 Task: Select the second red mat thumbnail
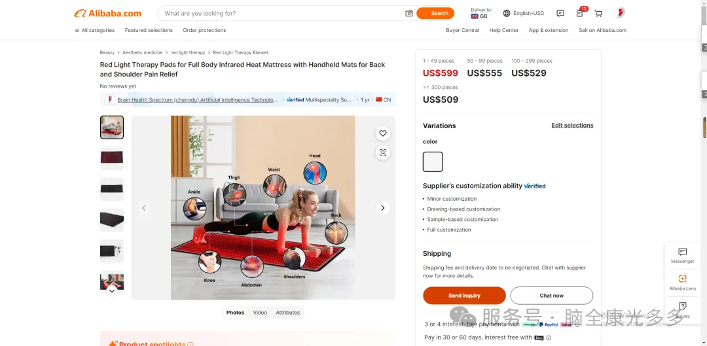112,158
